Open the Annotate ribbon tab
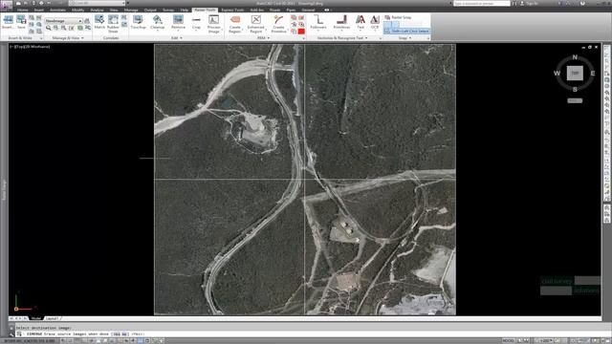 (x=57, y=10)
